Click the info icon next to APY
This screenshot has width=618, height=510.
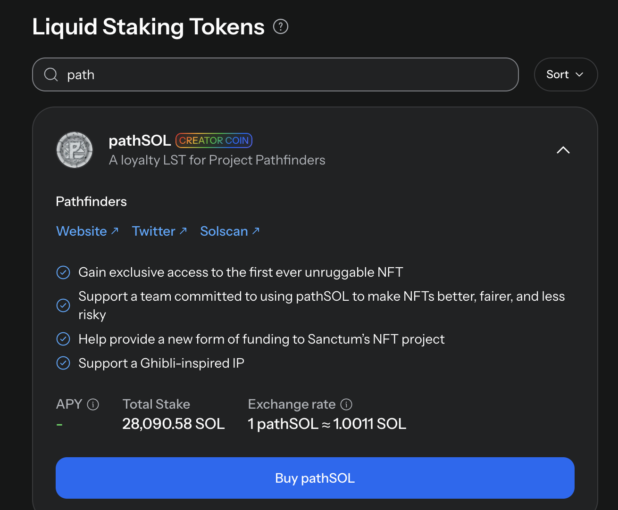pyautogui.click(x=93, y=404)
